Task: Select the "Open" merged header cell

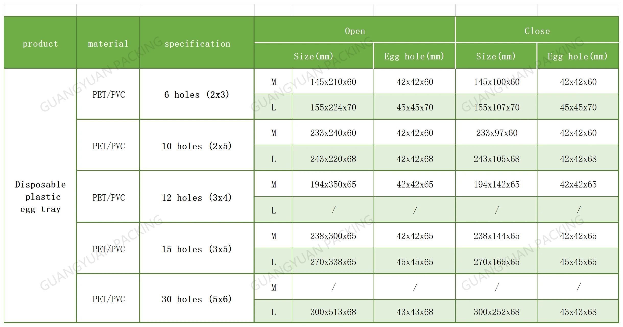Action: [355, 31]
